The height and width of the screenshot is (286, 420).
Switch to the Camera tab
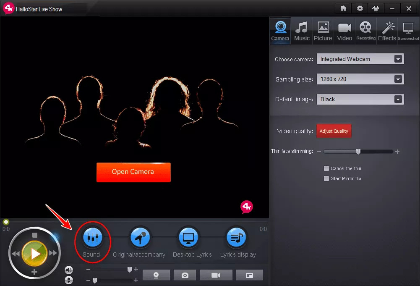point(280,31)
